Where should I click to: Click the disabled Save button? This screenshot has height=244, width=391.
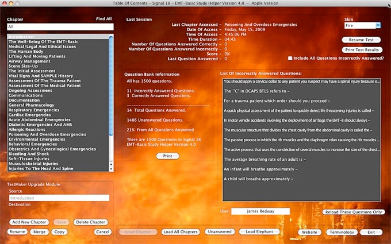click(x=62, y=222)
